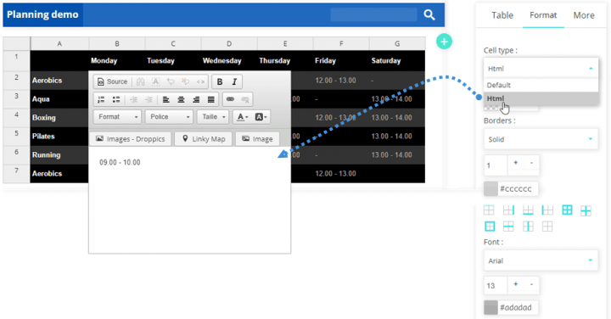Select the Boxing row label cell
Viewport: 611px width, 319px height.
click(59, 118)
